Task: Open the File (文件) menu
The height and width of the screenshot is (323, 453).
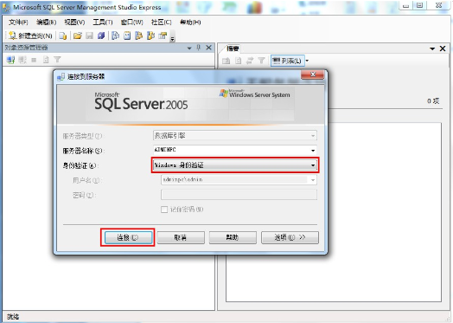Action: point(18,22)
